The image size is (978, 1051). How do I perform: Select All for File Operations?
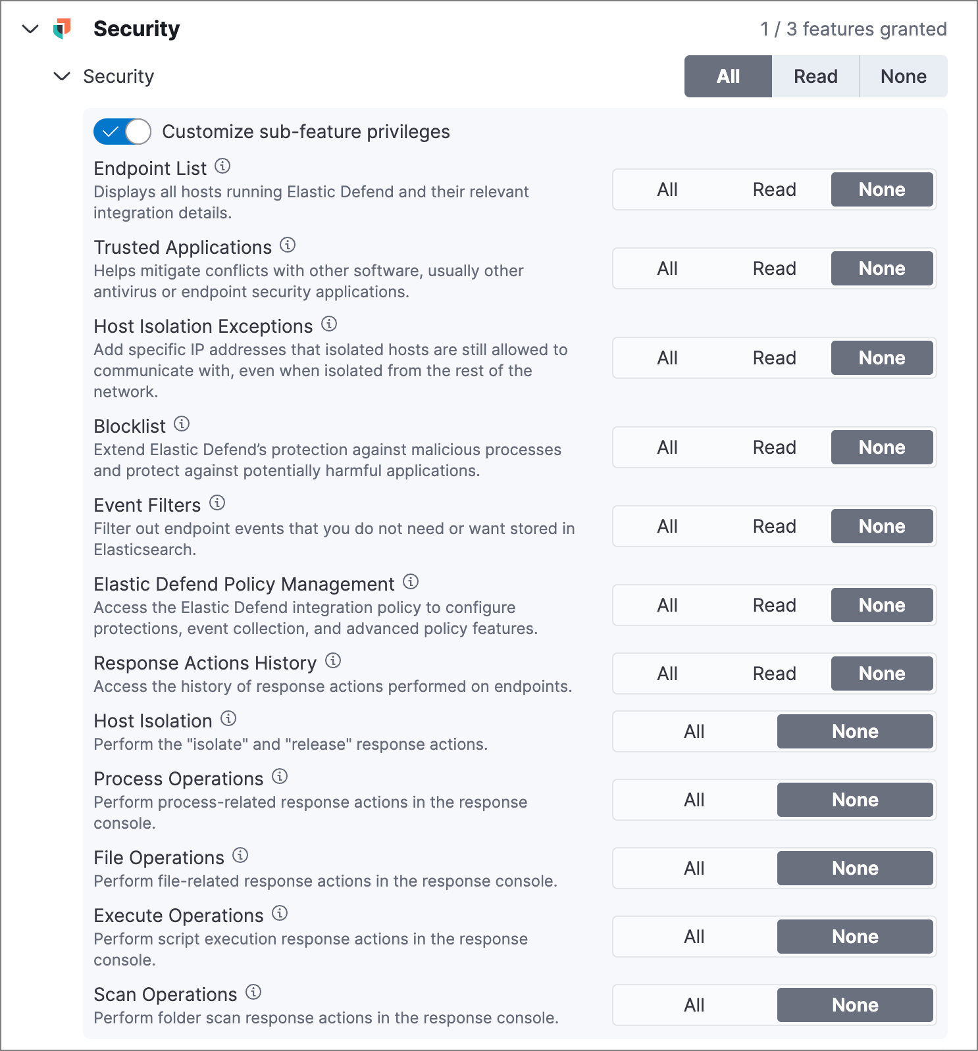pyautogui.click(x=694, y=868)
